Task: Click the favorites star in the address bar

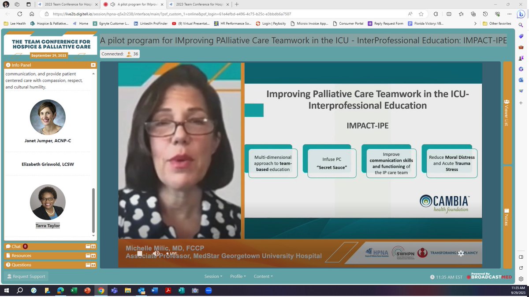Action: tap(421, 14)
